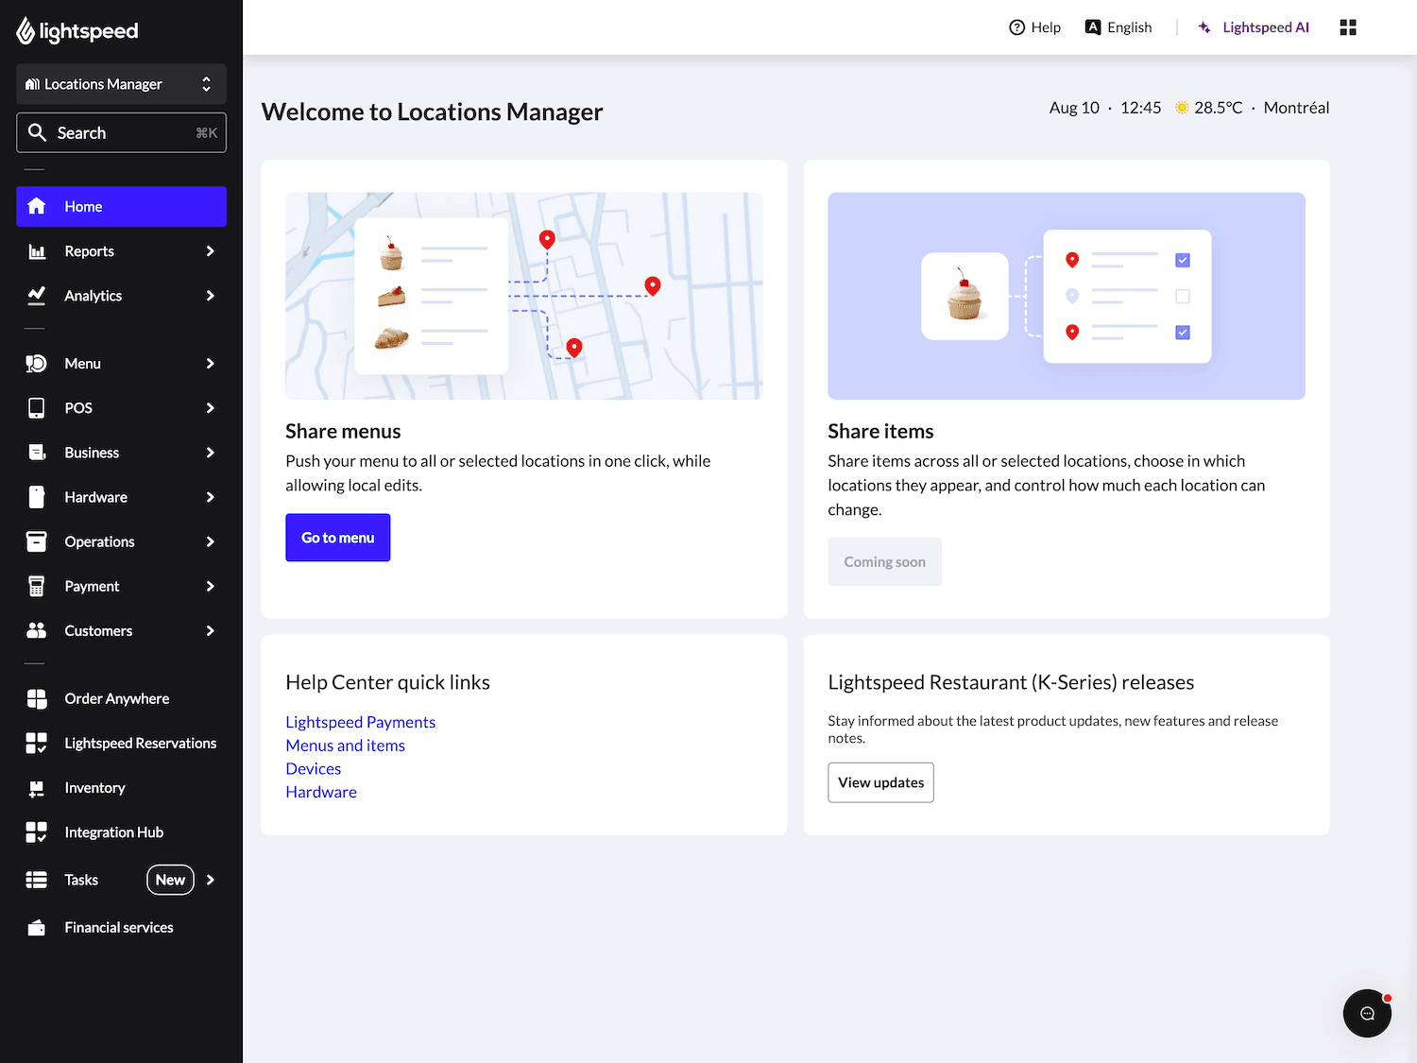Open the Menus and items link
The width and height of the screenshot is (1417, 1063).
coord(345,746)
